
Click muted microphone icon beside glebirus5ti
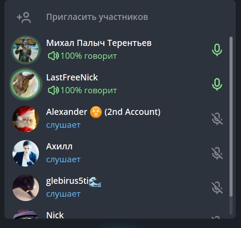(217, 188)
